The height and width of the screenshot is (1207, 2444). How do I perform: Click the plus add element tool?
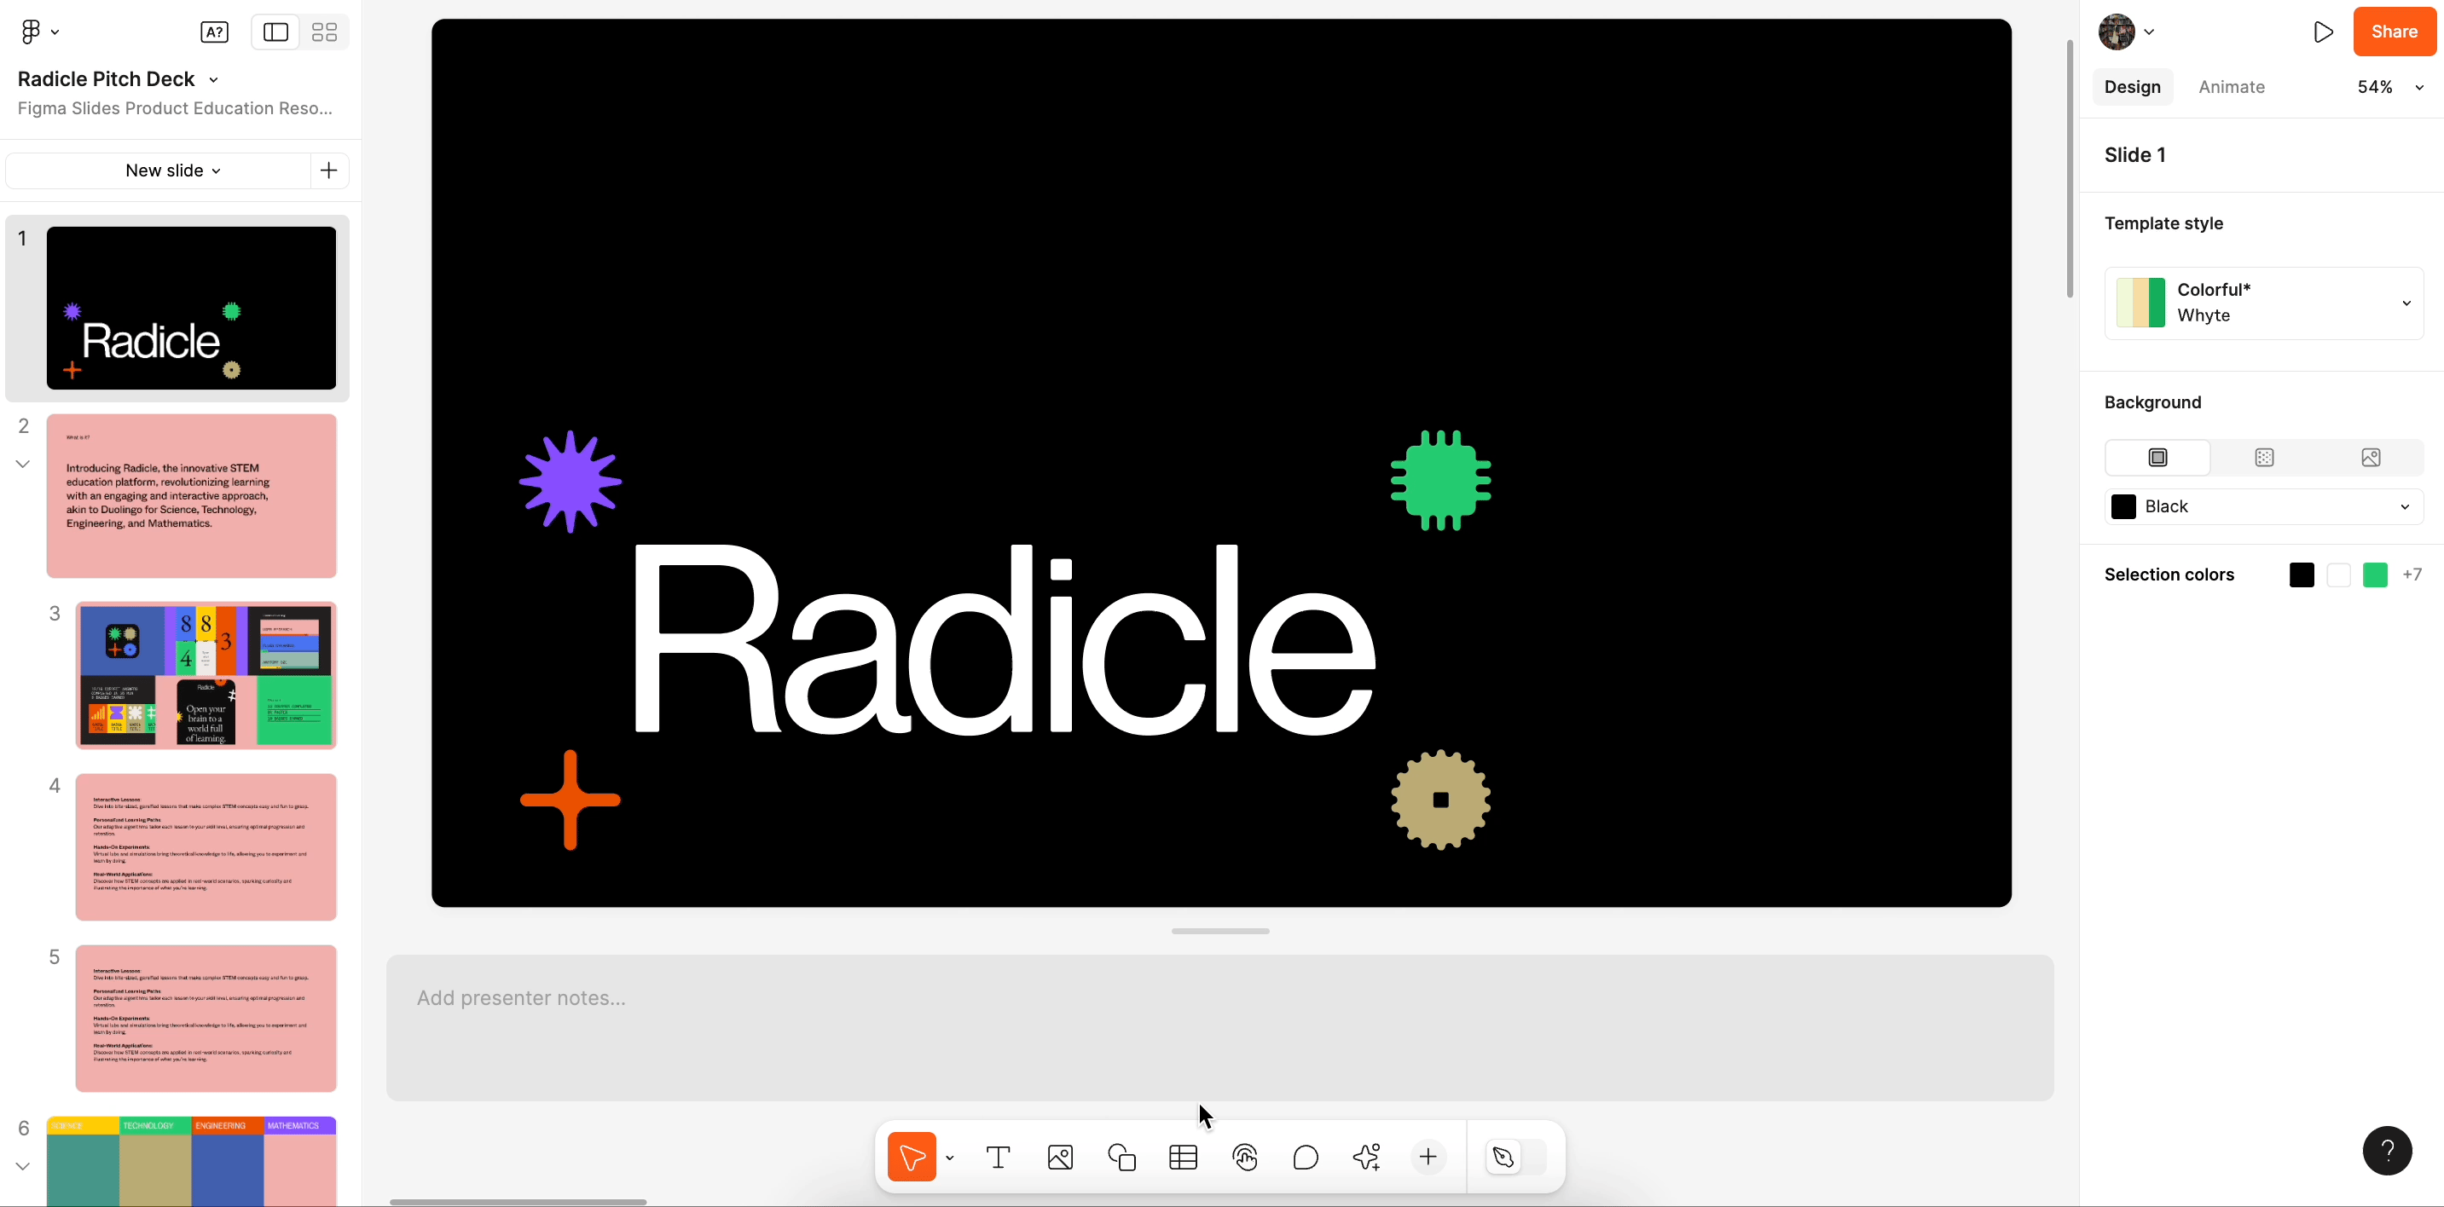(1428, 1158)
